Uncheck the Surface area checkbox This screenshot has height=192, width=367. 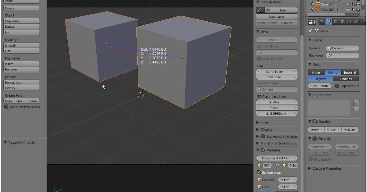click(x=259, y=172)
